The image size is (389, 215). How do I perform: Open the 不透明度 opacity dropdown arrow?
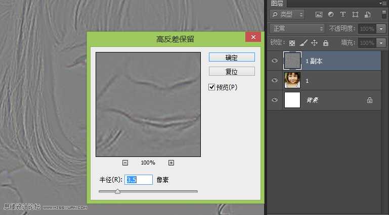(x=381, y=29)
